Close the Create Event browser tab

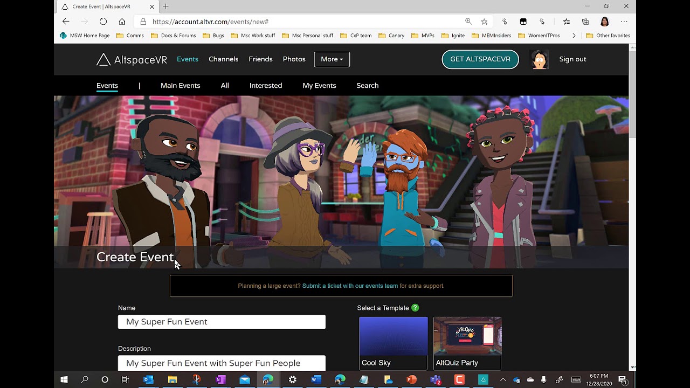[x=152, y=6]
